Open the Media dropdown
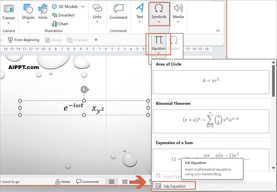 coord(178,22)
